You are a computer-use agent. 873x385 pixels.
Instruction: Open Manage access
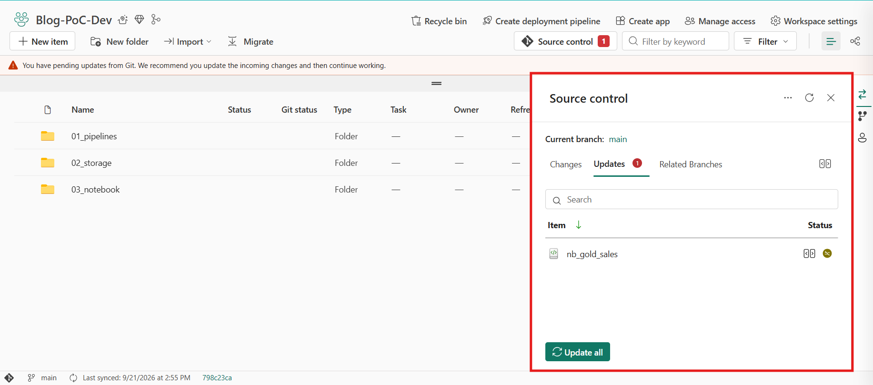click(x=720, y=21)
